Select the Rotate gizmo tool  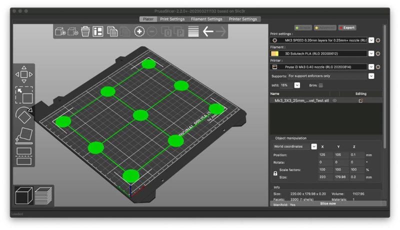point(24,115)
